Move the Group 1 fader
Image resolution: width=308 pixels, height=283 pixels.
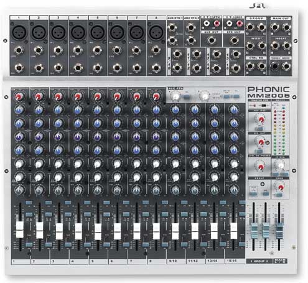point(254,231)
